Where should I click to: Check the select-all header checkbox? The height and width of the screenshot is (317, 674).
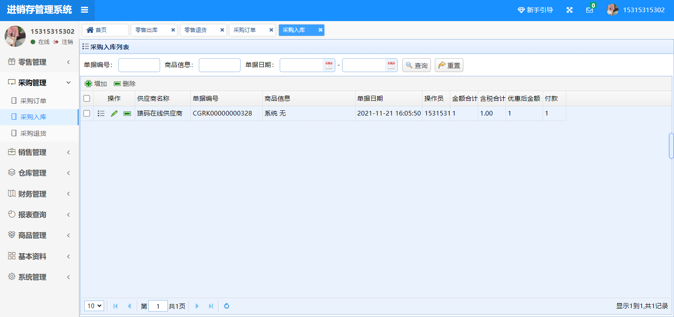pos(87,99)
